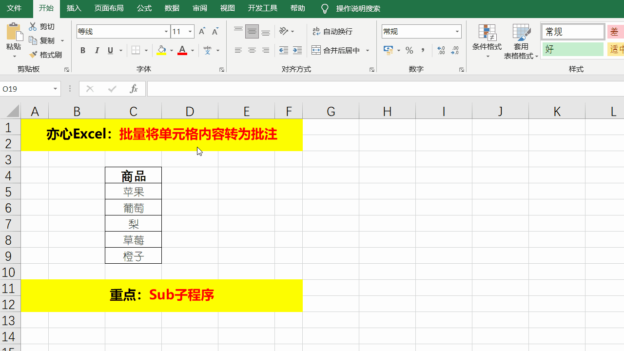This screenshot has width=624, height=351.
Task: Click the formula bar cancel (X) icon
Action: (x=90, y=89)
